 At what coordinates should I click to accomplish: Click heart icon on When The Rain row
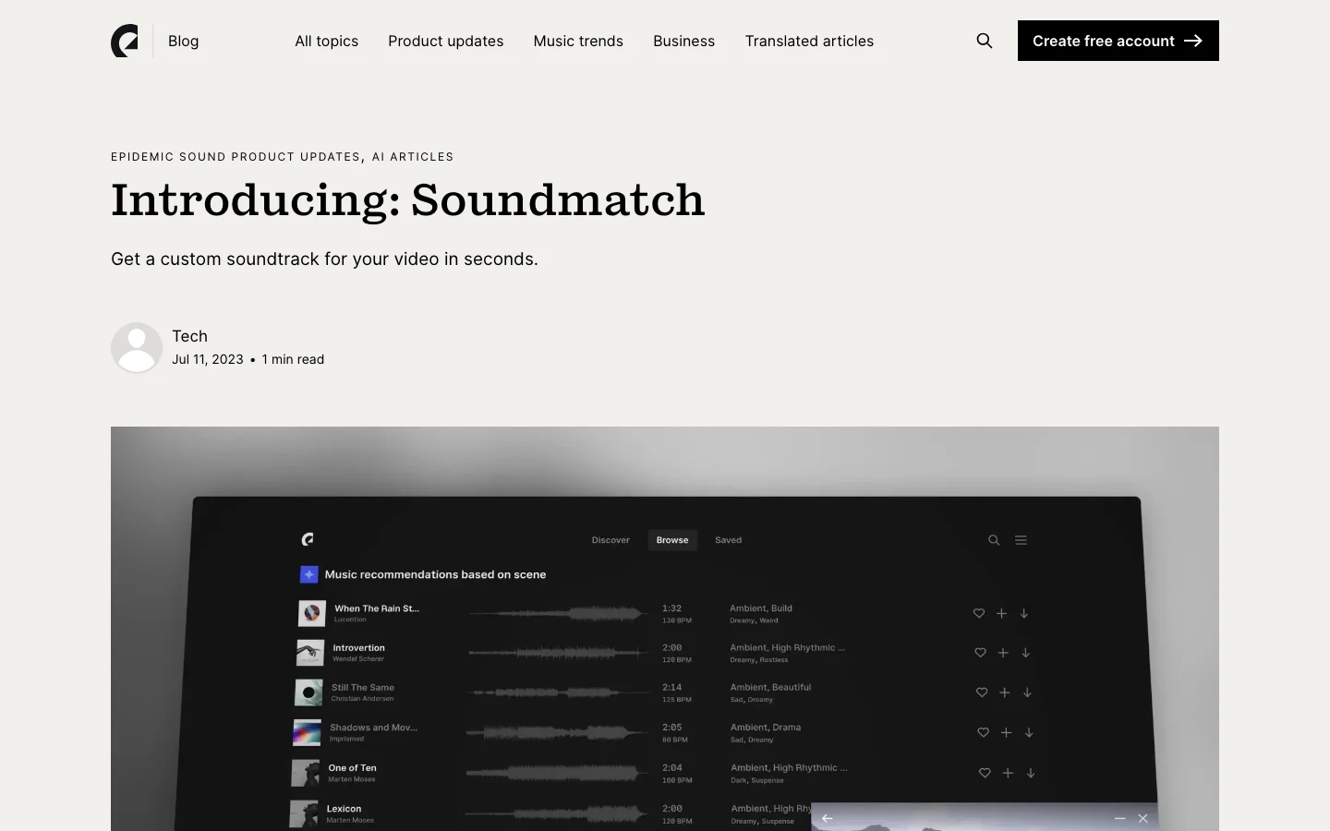point(979,613)
